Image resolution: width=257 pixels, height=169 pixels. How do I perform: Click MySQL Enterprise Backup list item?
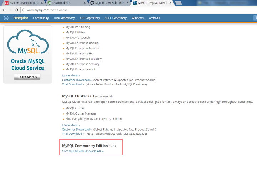[82, 43]
